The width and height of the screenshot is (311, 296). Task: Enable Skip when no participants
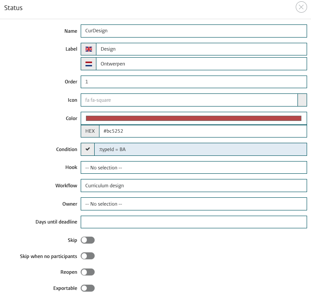tap(88, 256)
